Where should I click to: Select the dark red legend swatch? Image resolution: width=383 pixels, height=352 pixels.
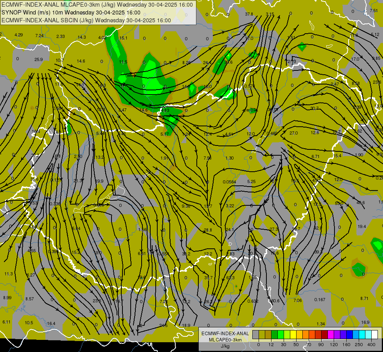(x=324, y=334)
